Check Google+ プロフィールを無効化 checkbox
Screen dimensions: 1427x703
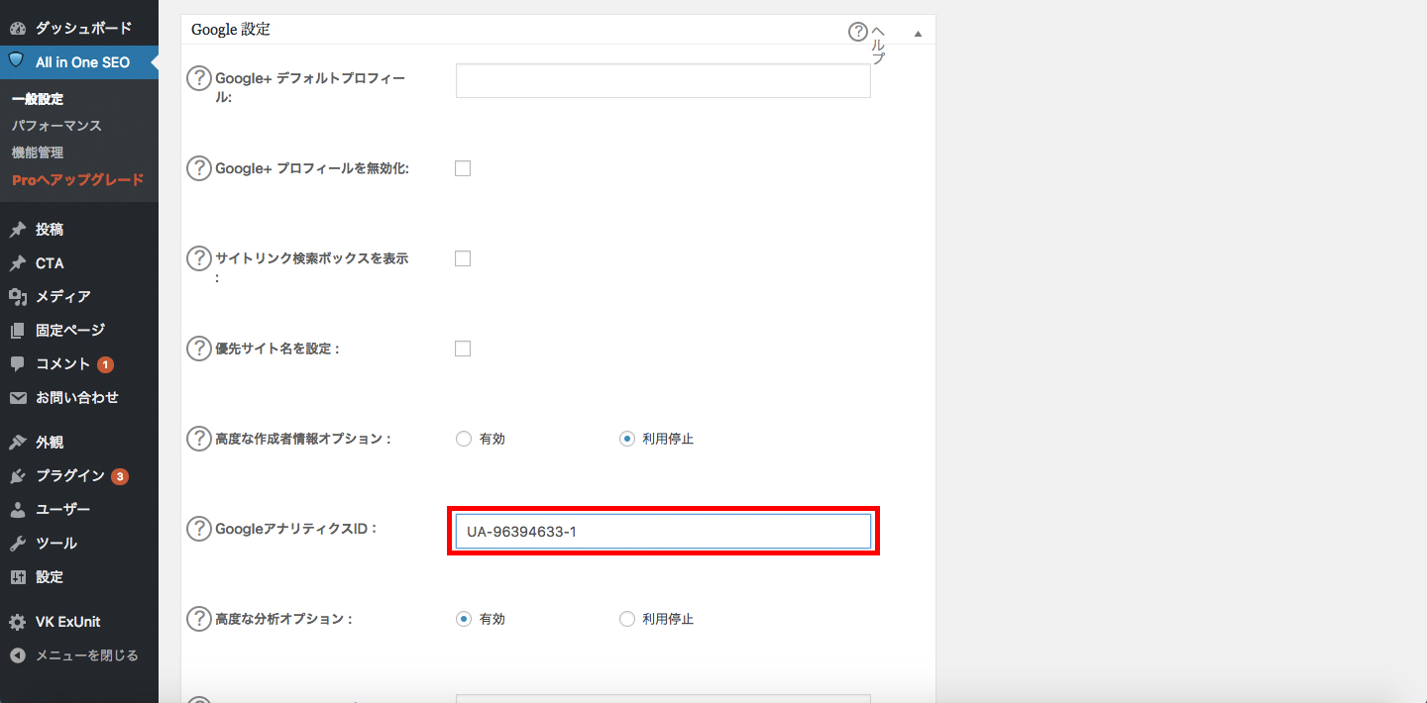[x=463, y=168]
